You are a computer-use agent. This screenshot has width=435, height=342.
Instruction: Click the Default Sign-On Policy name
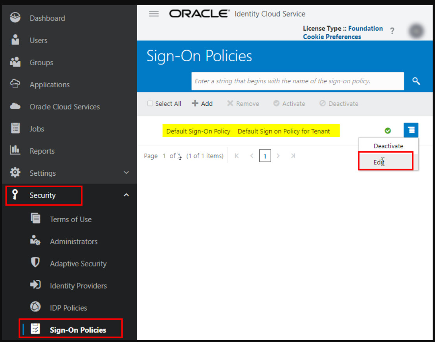coord(198,131)
